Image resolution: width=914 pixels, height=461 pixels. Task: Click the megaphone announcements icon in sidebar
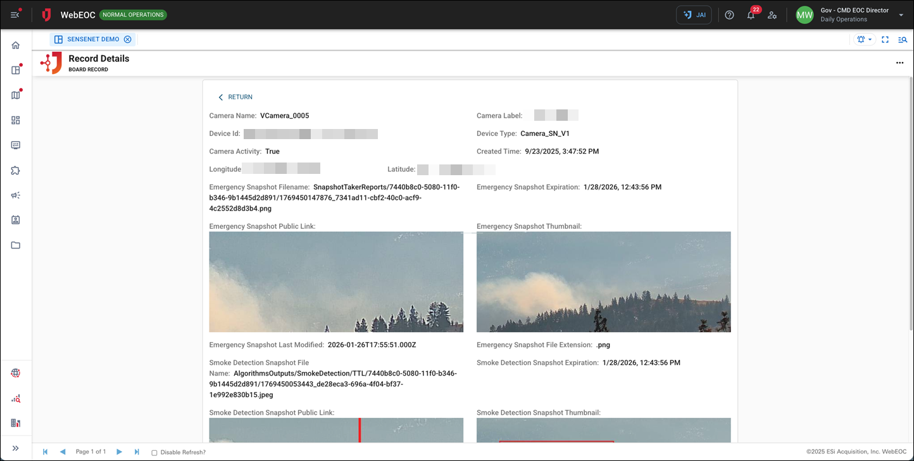point(16,195)
